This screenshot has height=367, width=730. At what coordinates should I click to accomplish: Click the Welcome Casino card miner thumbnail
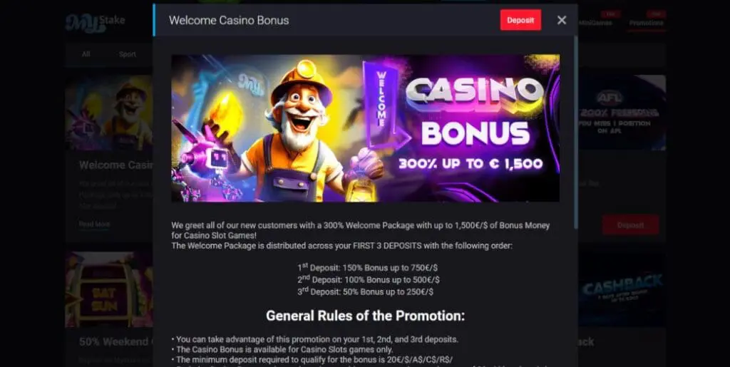click(109, 113)
